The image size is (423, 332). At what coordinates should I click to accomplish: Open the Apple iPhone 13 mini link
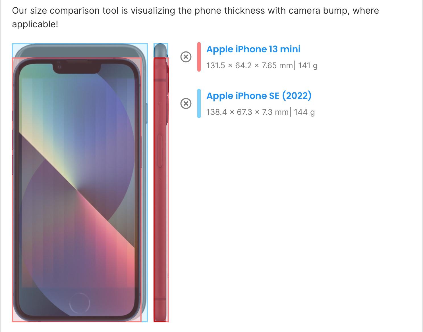pyautogui.click(x=253, y=49)
